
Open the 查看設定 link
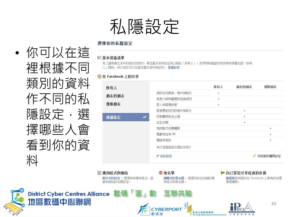(x=174, y=68)
